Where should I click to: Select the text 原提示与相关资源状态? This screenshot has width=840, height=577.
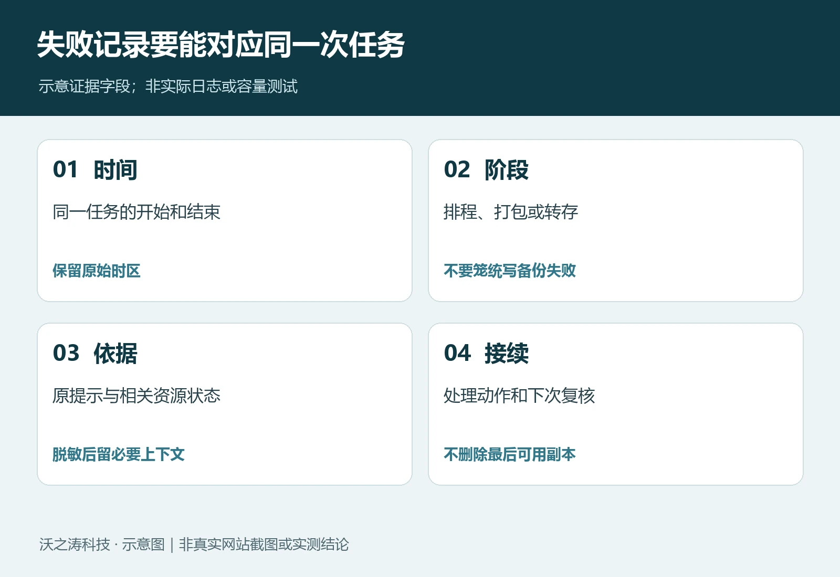[136, 396]
